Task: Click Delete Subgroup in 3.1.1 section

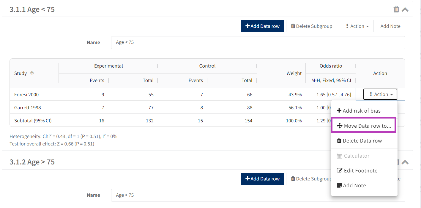Action: click(311, 26)
